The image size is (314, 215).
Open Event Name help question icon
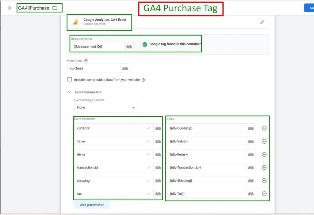pyautogui.click(x=86, y=61)
